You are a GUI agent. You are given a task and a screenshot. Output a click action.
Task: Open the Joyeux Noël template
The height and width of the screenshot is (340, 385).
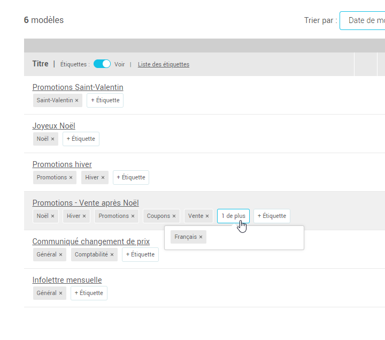tap(53, 126)
